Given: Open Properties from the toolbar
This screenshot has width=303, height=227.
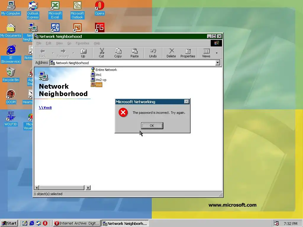Looking at the screenshot, I should (x=188, y=53).
